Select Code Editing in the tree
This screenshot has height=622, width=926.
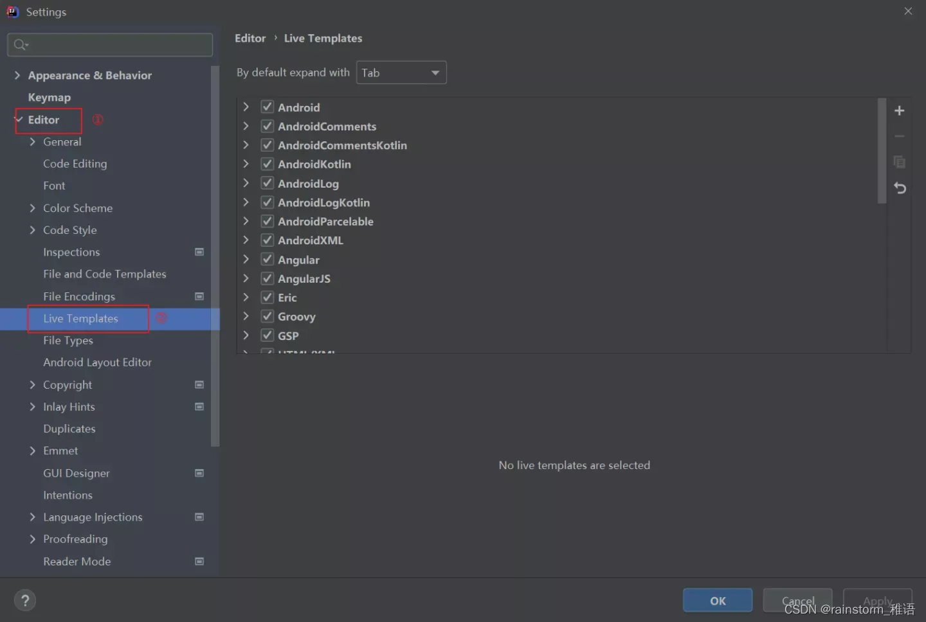75,163
